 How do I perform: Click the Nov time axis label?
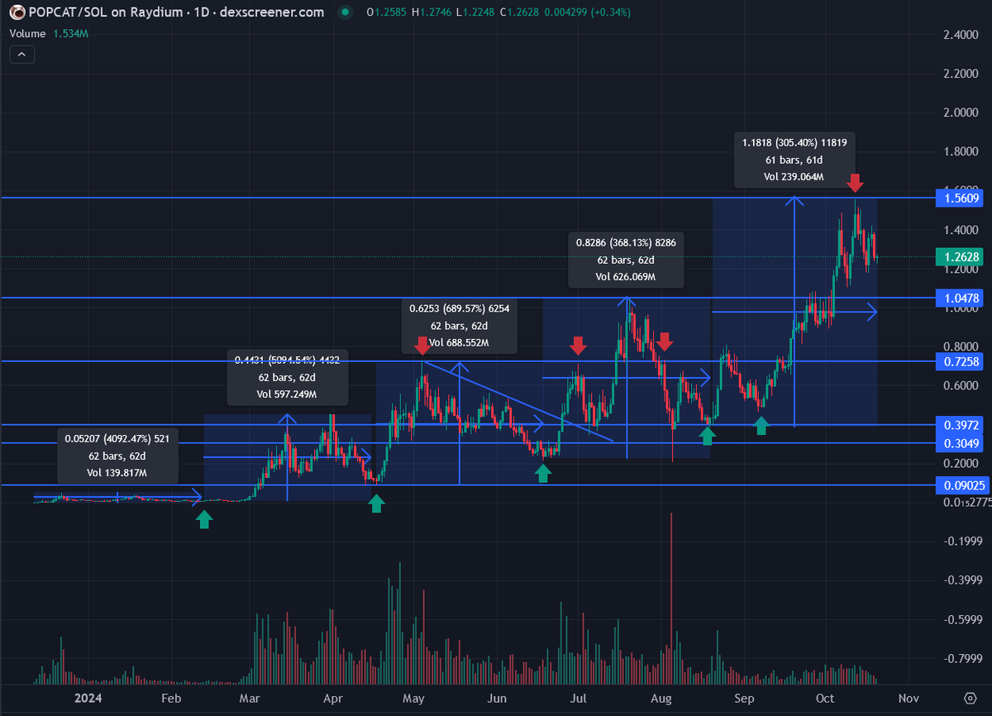point(908,699)
